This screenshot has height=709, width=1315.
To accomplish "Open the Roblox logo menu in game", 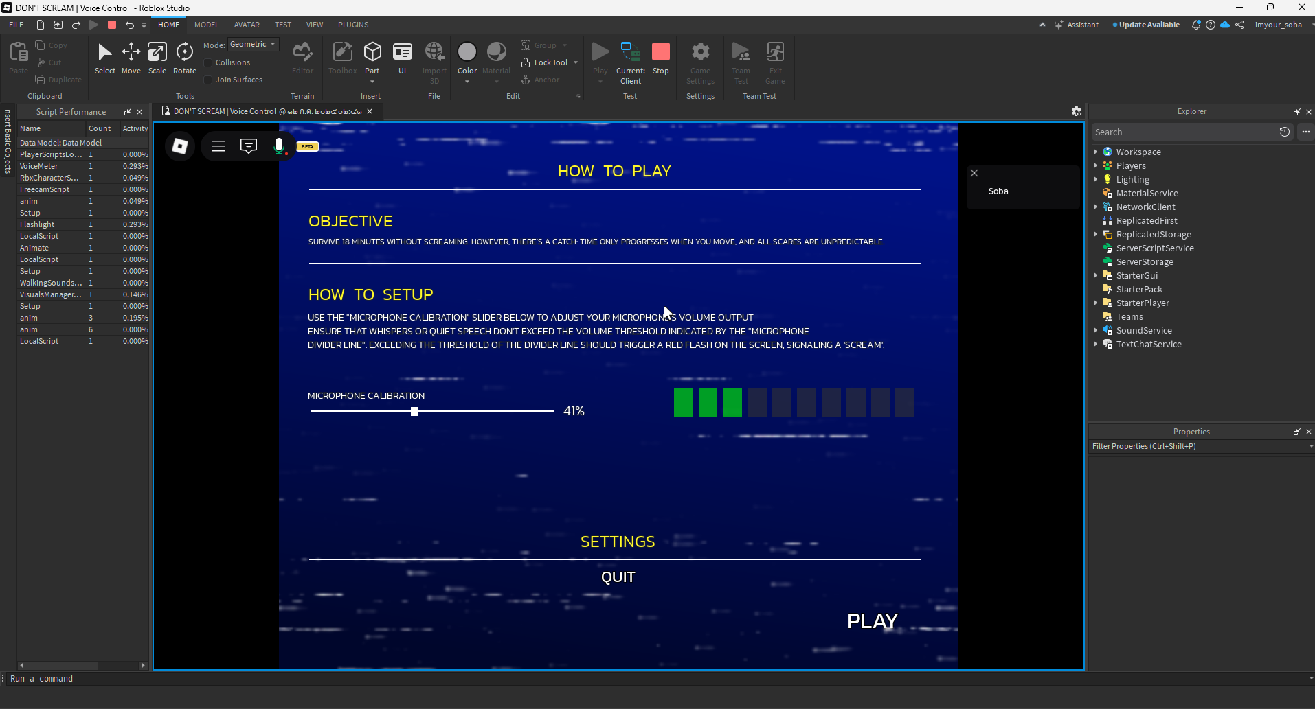I will [180, 146].
